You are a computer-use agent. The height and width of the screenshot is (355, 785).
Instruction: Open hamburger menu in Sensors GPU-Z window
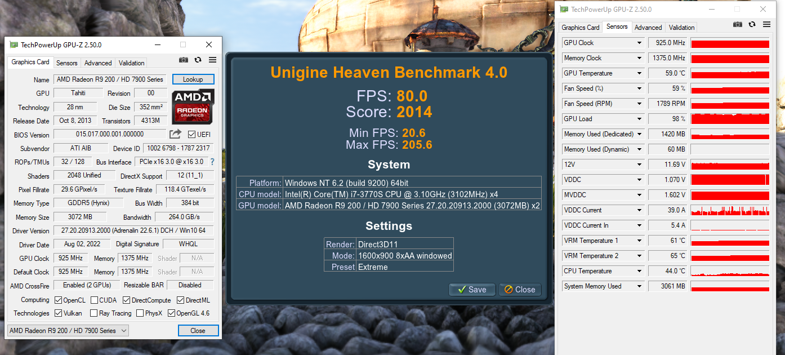(766, 24)
